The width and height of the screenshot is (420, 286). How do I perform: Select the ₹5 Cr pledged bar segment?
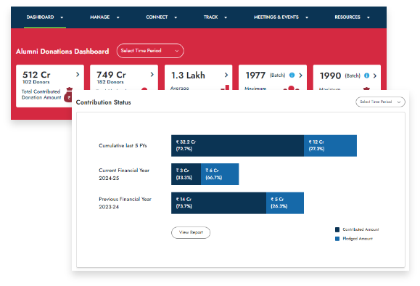pyautogui.click(x=285, y=203)
